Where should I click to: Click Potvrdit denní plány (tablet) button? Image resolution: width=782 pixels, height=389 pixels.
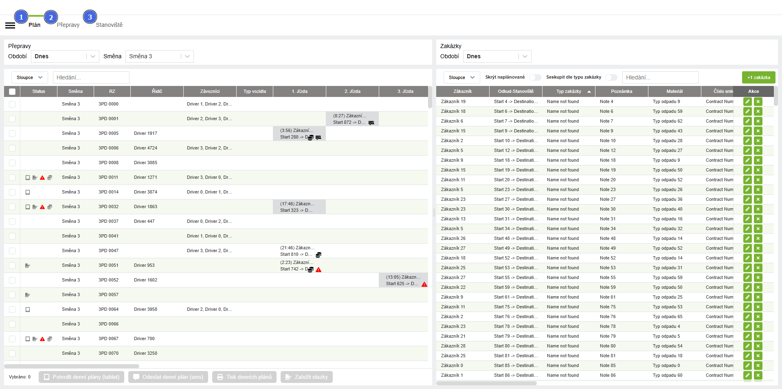pyautogui.click(x=81, y=377)
